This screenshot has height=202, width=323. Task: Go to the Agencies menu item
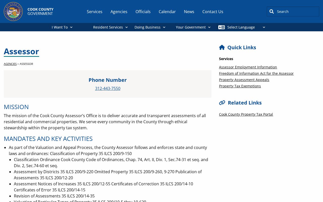tap(119, 12)
